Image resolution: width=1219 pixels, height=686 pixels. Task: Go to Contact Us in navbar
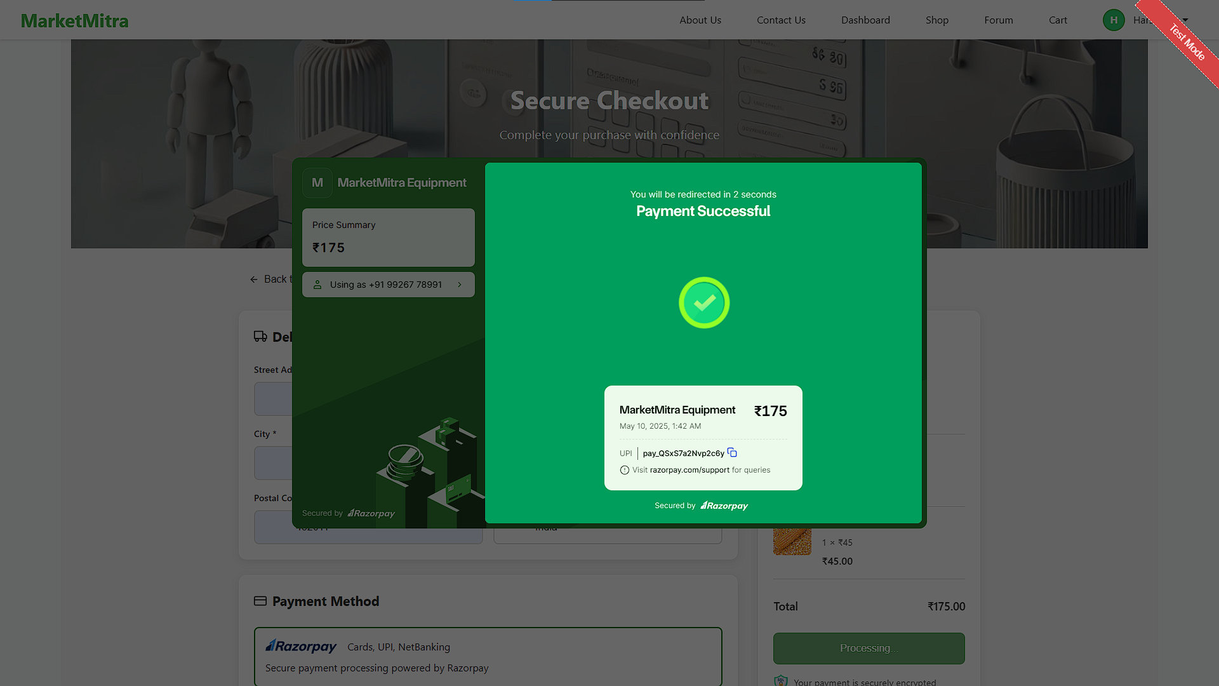pyautogui.click(x=781, y=20)
